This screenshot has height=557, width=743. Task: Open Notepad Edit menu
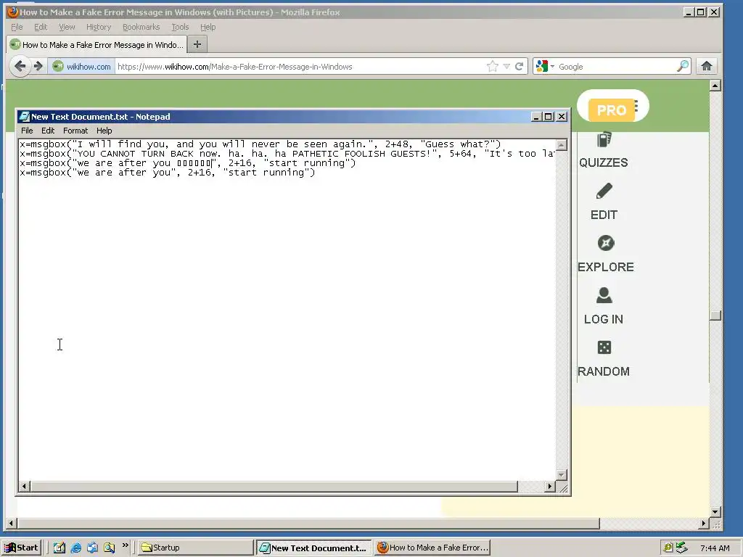(x=48, y=131)
